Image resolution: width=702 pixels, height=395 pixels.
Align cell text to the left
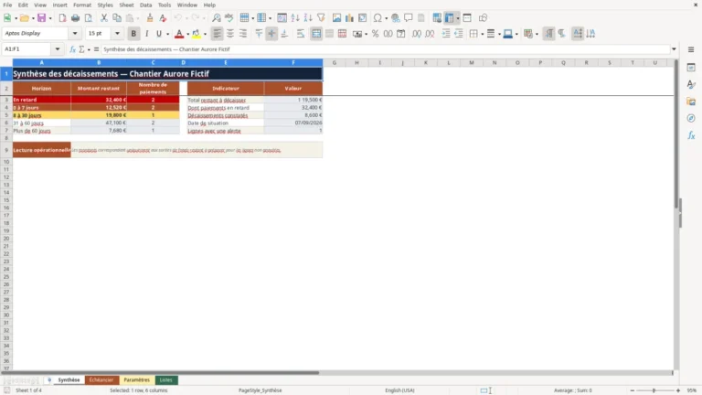pyautogui.click(x=218, y=34)
